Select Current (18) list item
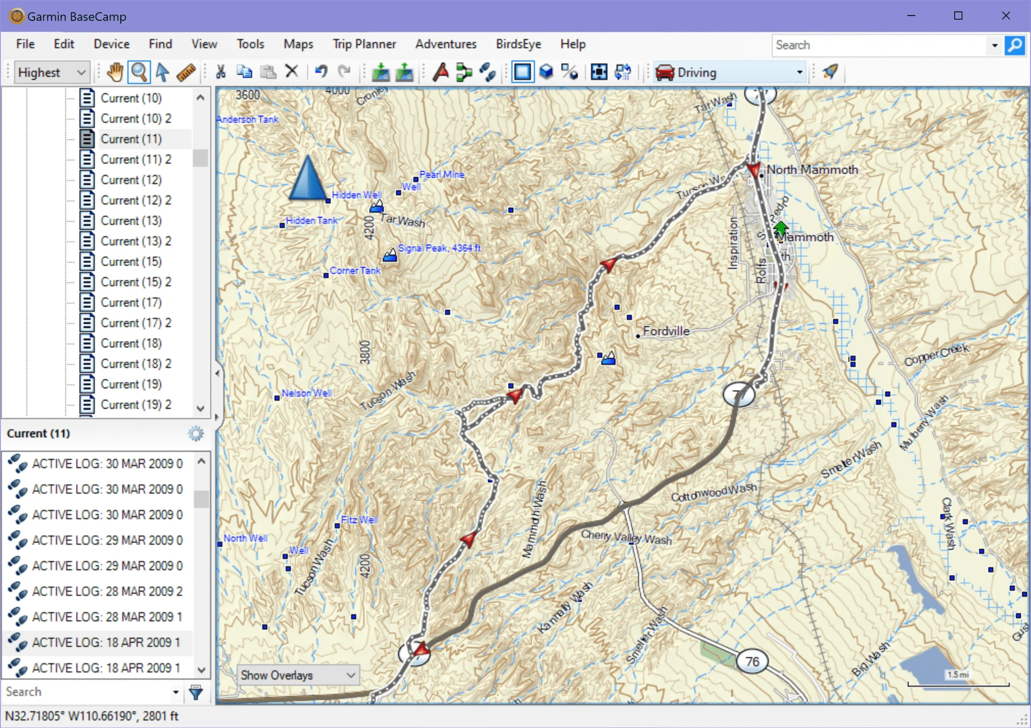Image resolution: width=1031 pixels, height=728 pixels. (x=131, y=343)
